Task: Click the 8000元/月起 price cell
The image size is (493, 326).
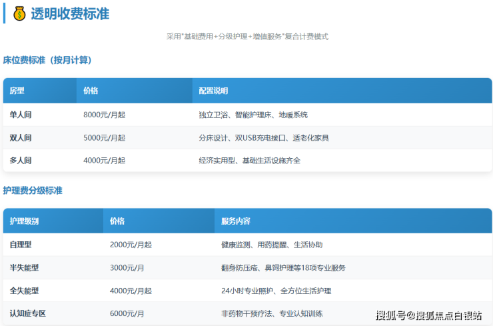Action: click(105, 115)
